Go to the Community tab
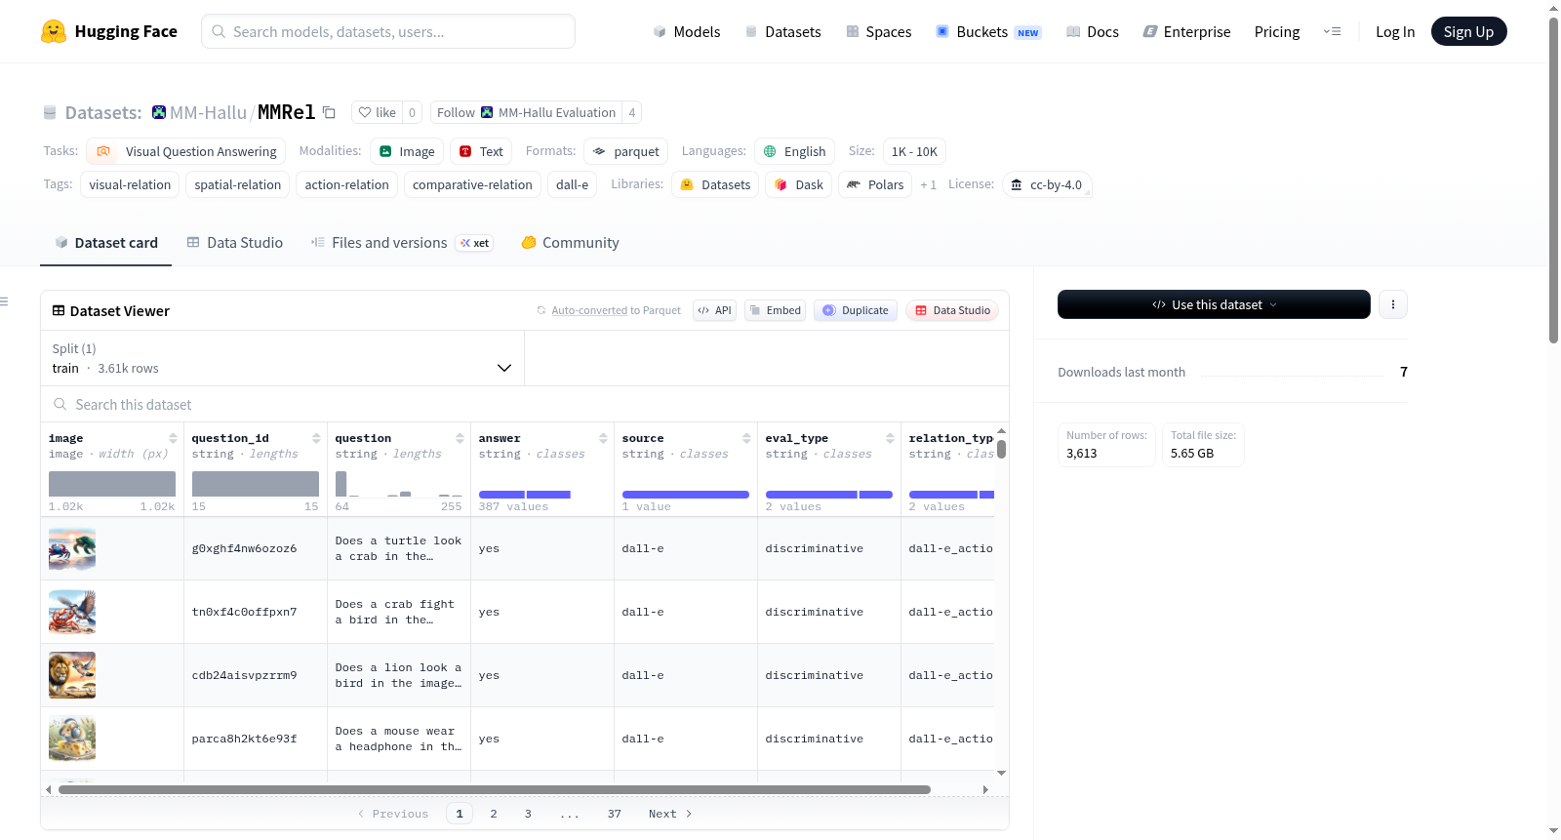 pyautogui.click(x=571, y=243)
